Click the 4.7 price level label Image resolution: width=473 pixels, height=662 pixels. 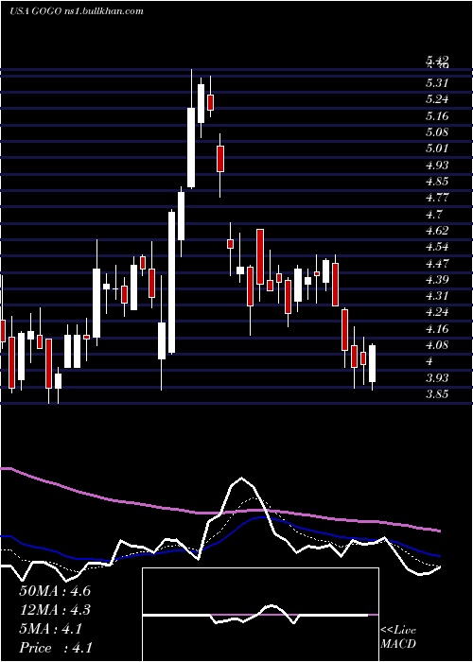tap(434, 214)
